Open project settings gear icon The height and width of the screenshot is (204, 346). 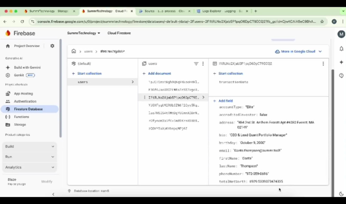click(x=52, y=46)
